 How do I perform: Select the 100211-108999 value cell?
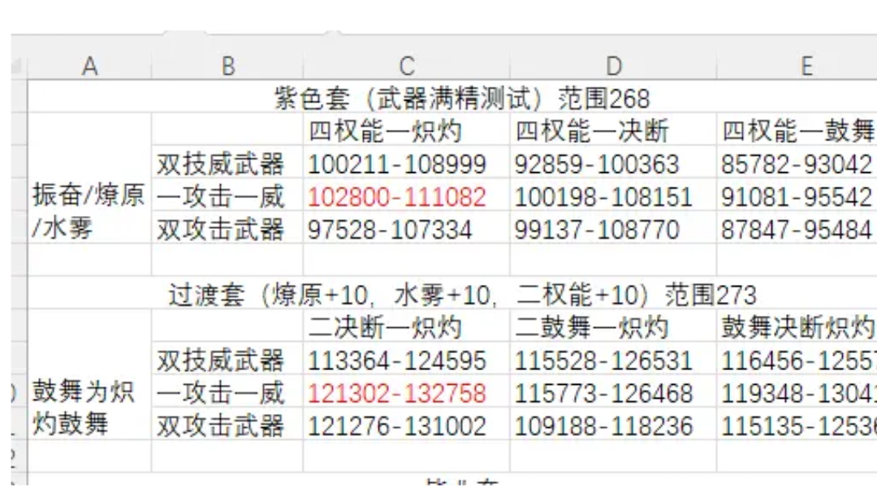(405, 163)
